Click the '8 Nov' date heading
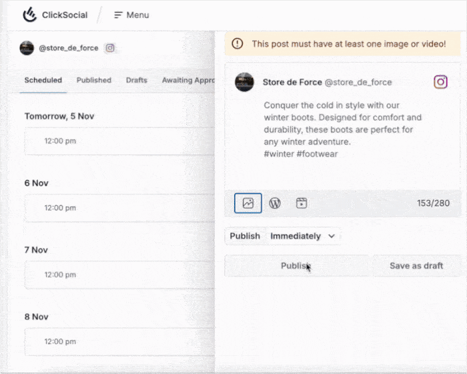 pos(36,317)
